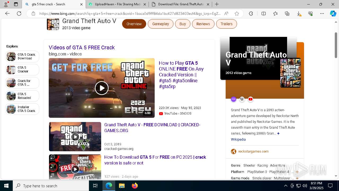The width and height of the screenshot is (339, 191).
Task: Explore GTA 5 Reloaded suggestion
Action: (22, 96)
